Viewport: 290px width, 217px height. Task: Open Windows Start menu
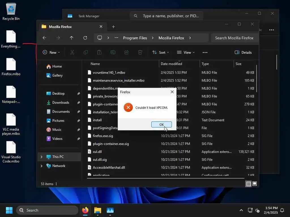click(x=9, y=210)
